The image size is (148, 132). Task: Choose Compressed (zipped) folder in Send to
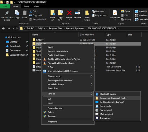click(x=117, y=98)
